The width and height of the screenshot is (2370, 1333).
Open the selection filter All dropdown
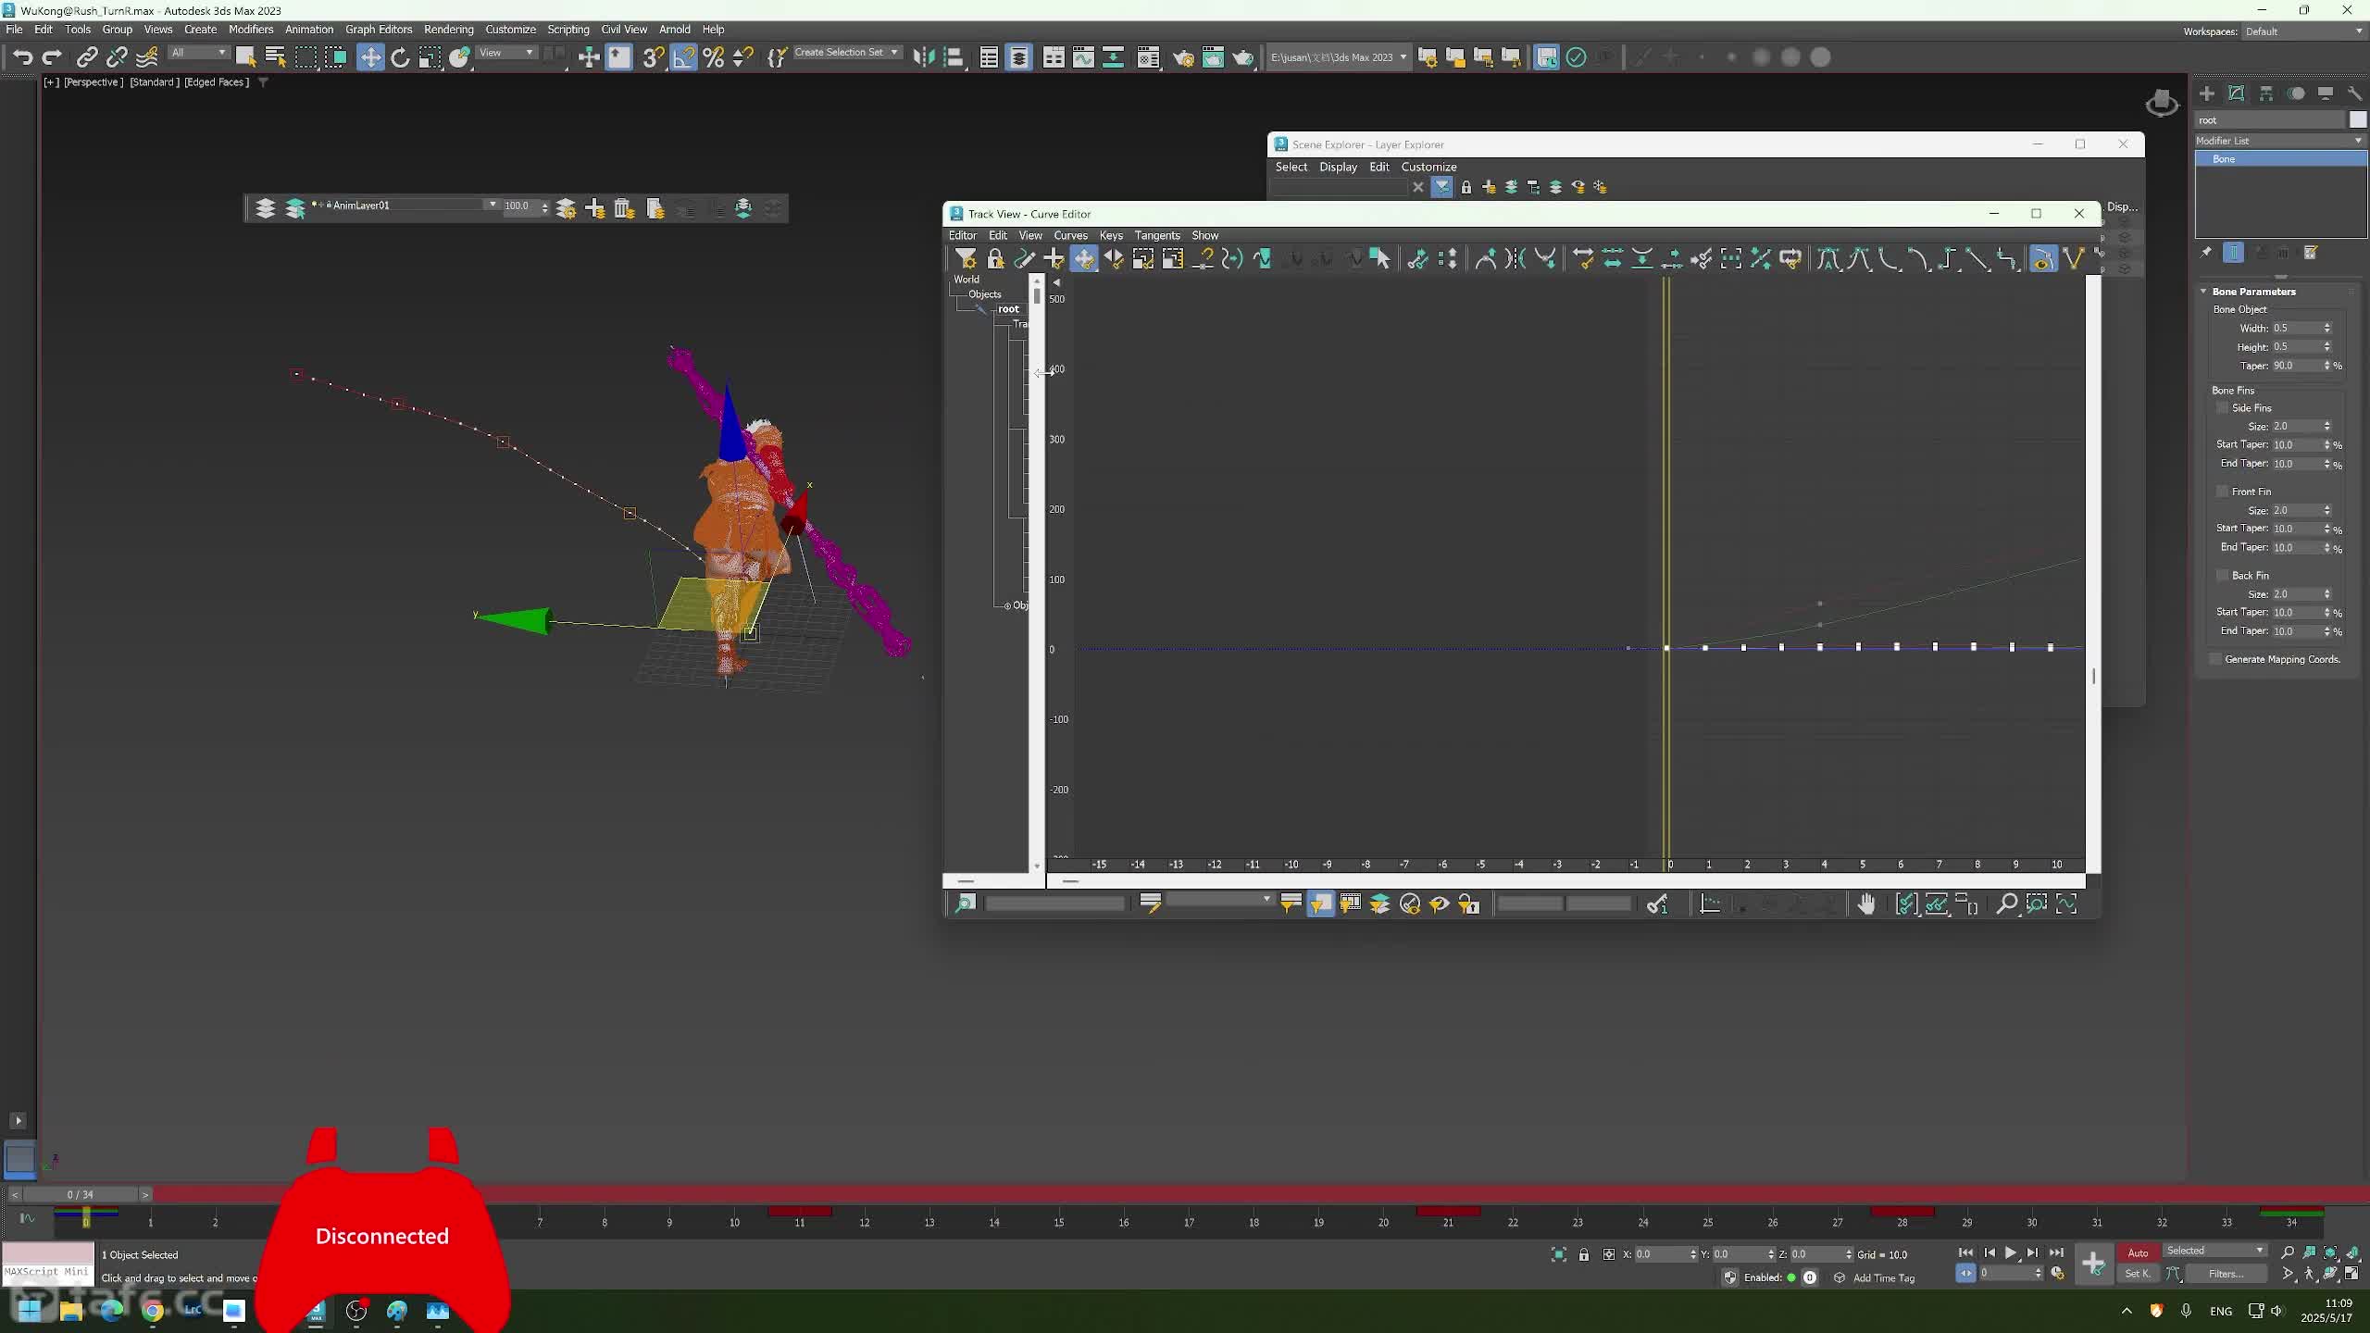(x=198, y=53)
